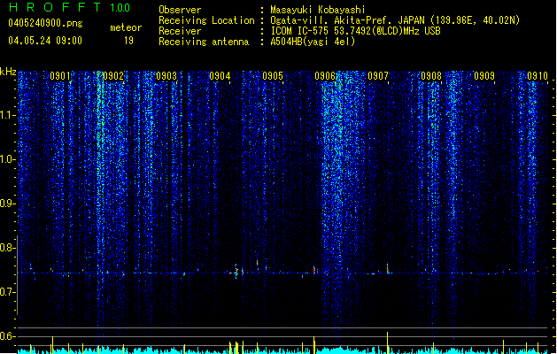Viewport: 557px width, 354px height.
Task: Click the HROFFT 1.0.0 program title
Action: (x=69, y=7)
